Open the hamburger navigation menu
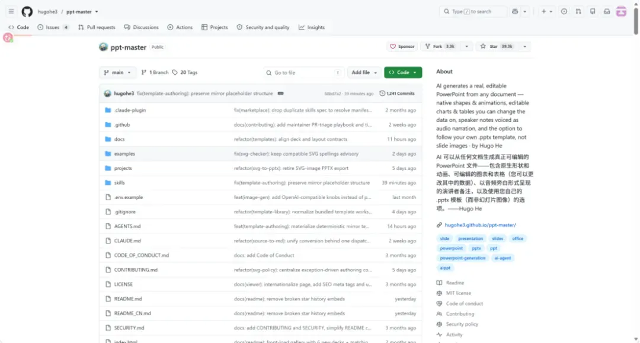Screen dimensions: 640x343 pyautogui.click(x=11, y=11)
